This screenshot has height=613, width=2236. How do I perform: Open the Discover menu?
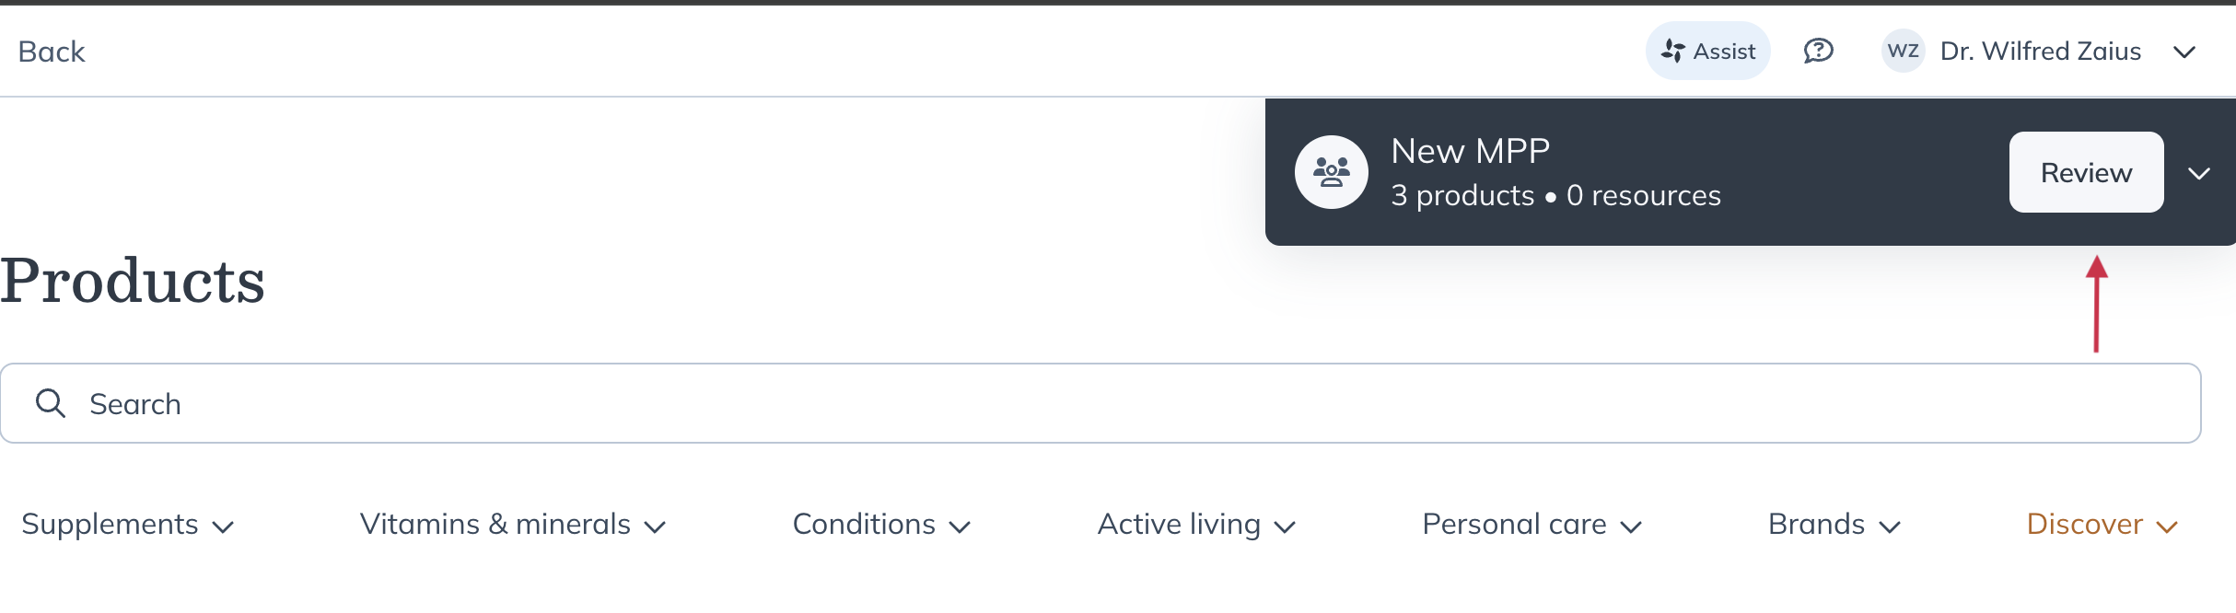2102,525
